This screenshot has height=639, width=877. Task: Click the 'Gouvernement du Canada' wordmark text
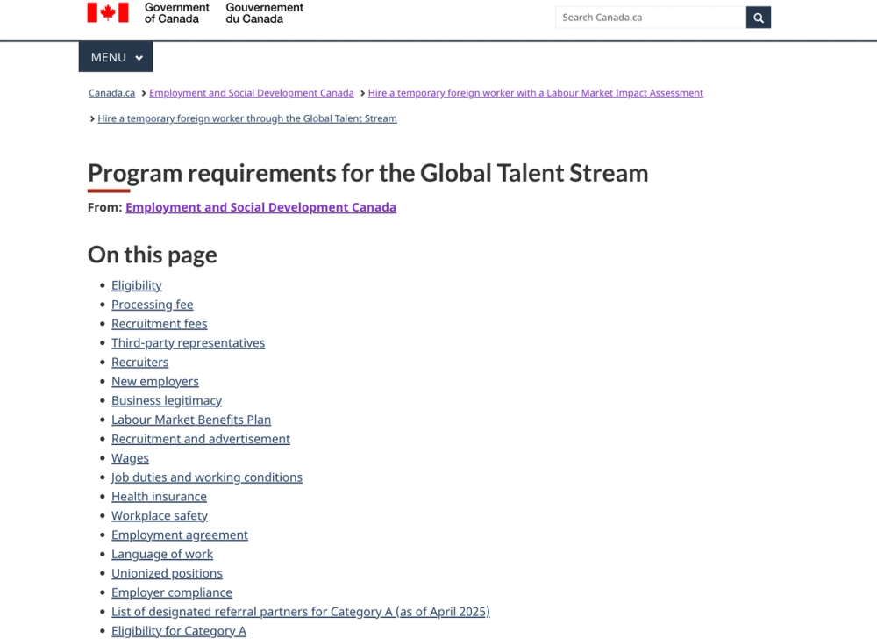(265, 13)
